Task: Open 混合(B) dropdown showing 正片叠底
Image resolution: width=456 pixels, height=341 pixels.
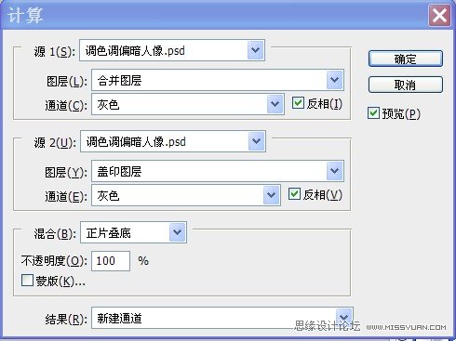Action: click(133, 232)
